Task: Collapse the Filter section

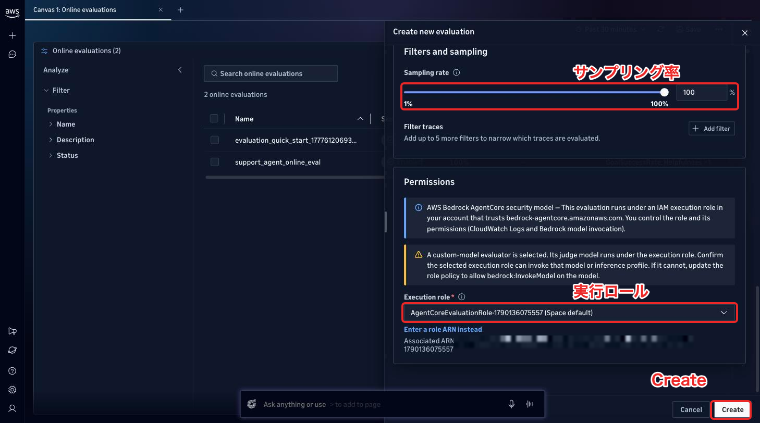Action: (46, 90)
